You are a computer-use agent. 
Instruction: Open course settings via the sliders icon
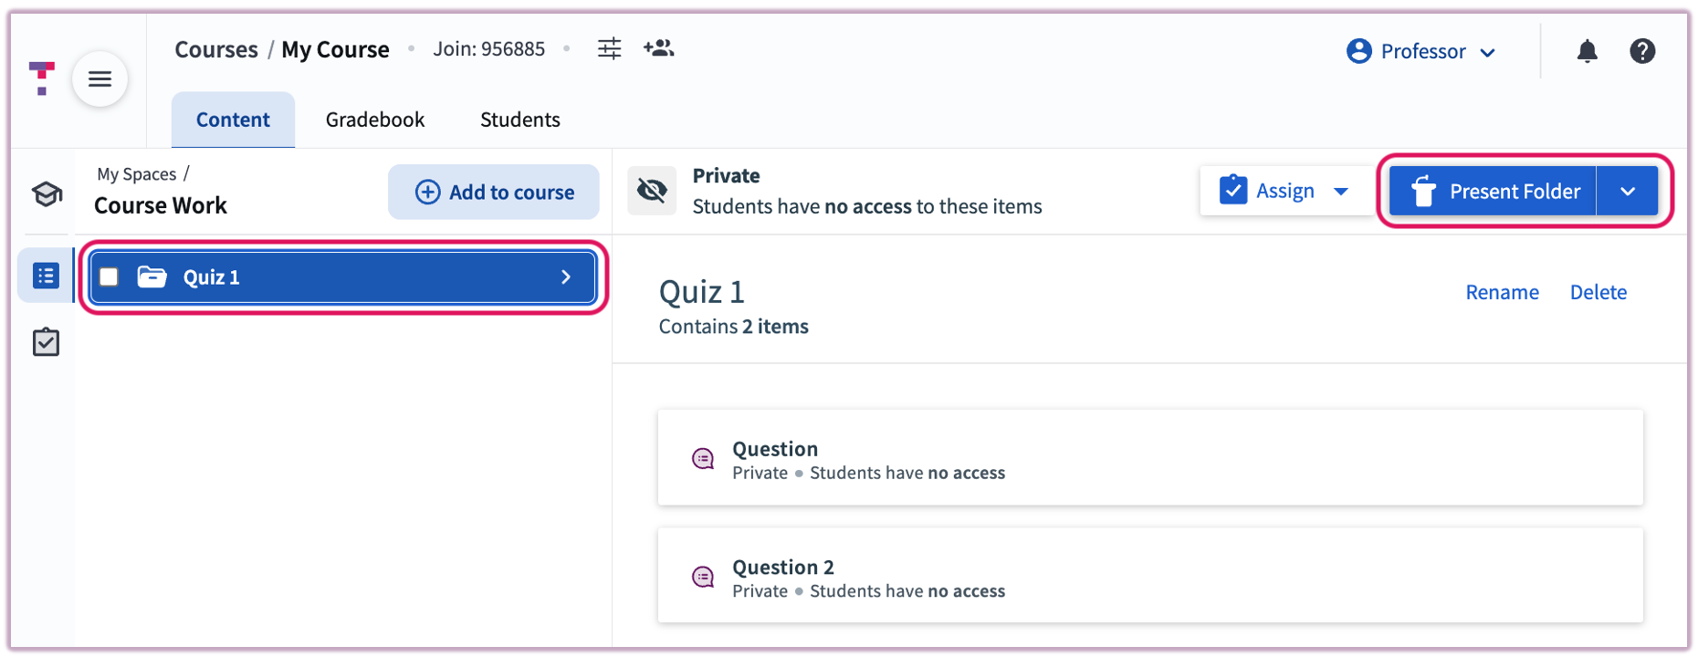(x=609, y=48)
